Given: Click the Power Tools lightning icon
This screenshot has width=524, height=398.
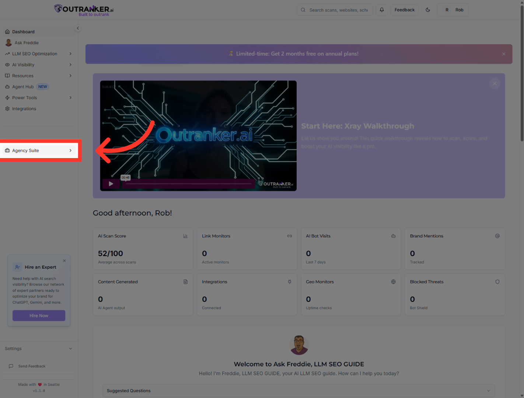Looking at the screenshot, I should point(7,98).
